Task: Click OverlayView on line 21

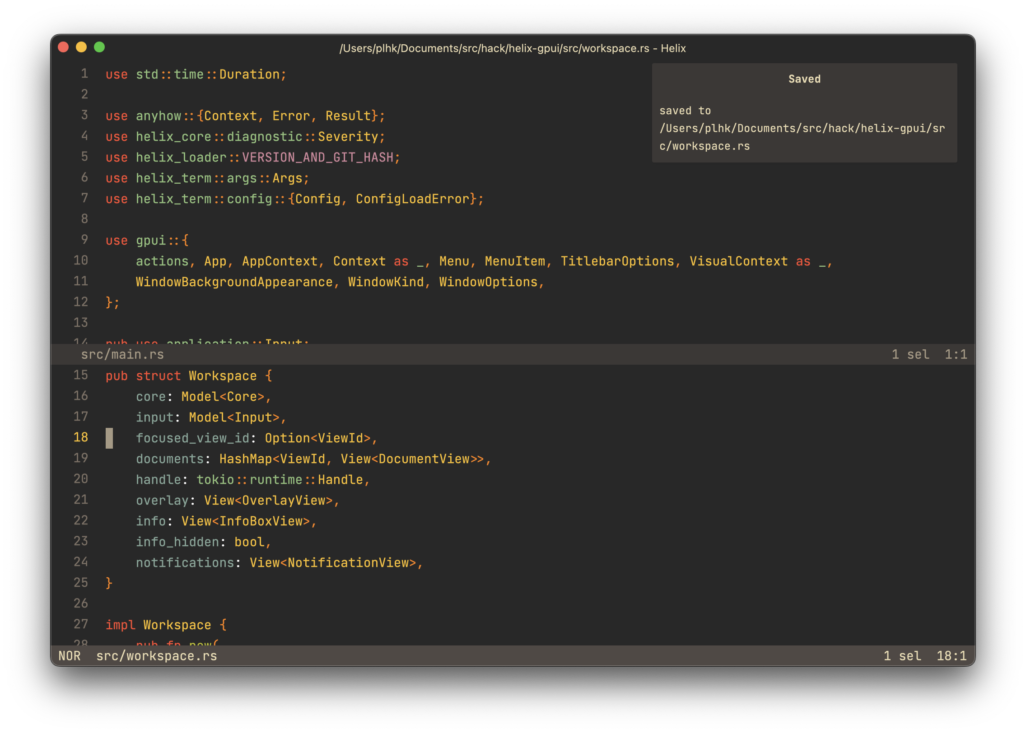Action: [284, 501]
